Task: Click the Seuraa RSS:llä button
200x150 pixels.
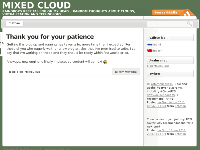Action: pos(166,12)
